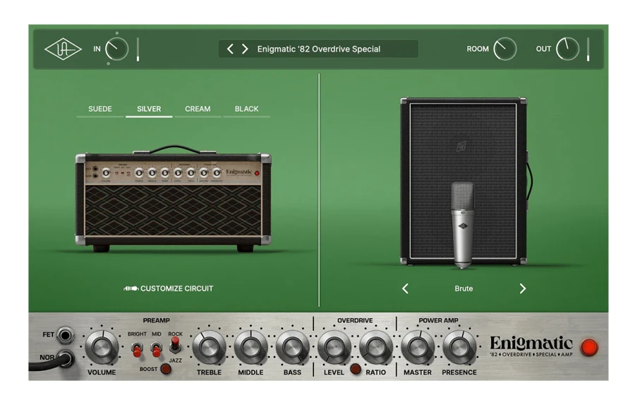Click the OVERDRIVE section label
This screenshot has width=635, height=402.
pyautogui.click(x=355, y=320)
